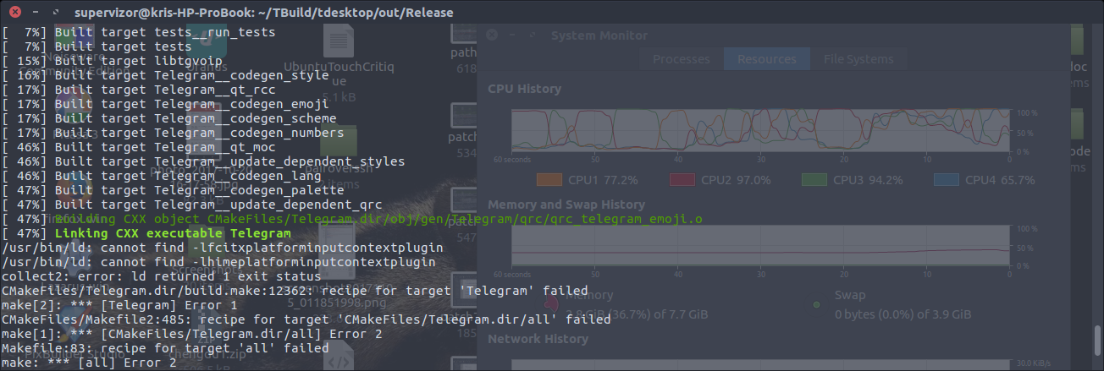Screen dimensions: 1104x371
Task: Maximize the System Monitor window
Action: coord(532,35)
